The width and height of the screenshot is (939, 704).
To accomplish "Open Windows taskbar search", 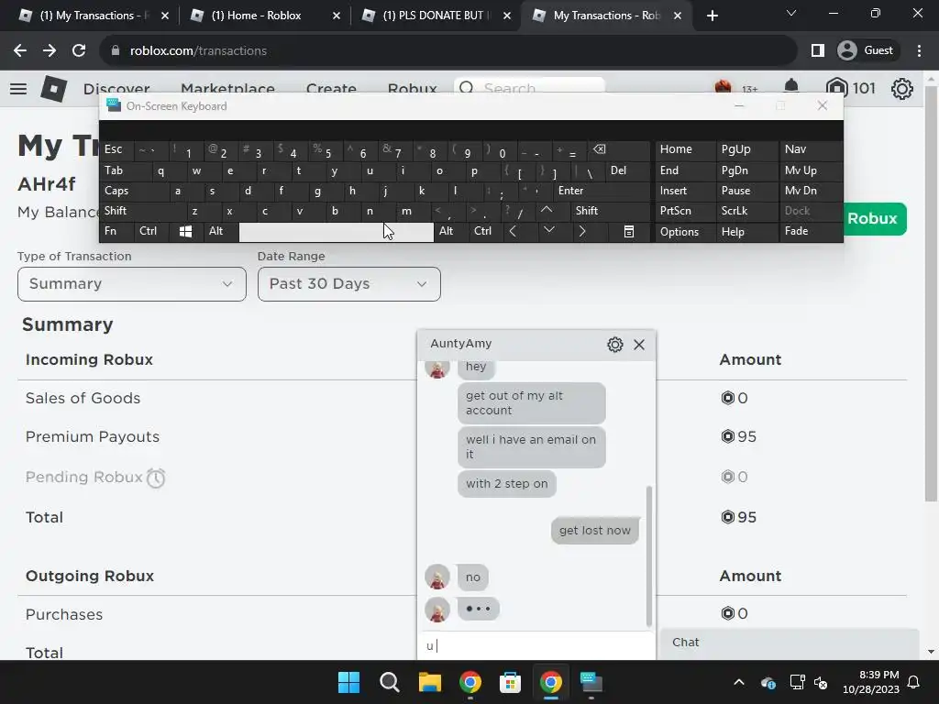I will click(x=389, y=682).
